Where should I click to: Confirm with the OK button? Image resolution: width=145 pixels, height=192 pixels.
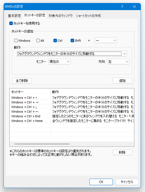tap(101, 182)
